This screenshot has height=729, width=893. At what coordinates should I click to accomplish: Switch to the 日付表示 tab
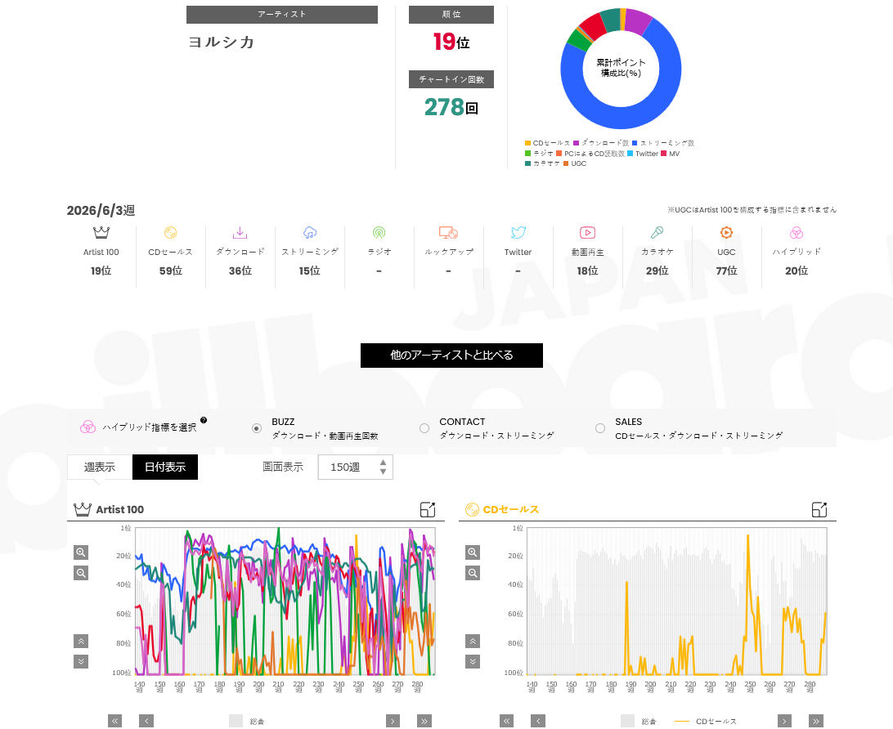[165, 467]
